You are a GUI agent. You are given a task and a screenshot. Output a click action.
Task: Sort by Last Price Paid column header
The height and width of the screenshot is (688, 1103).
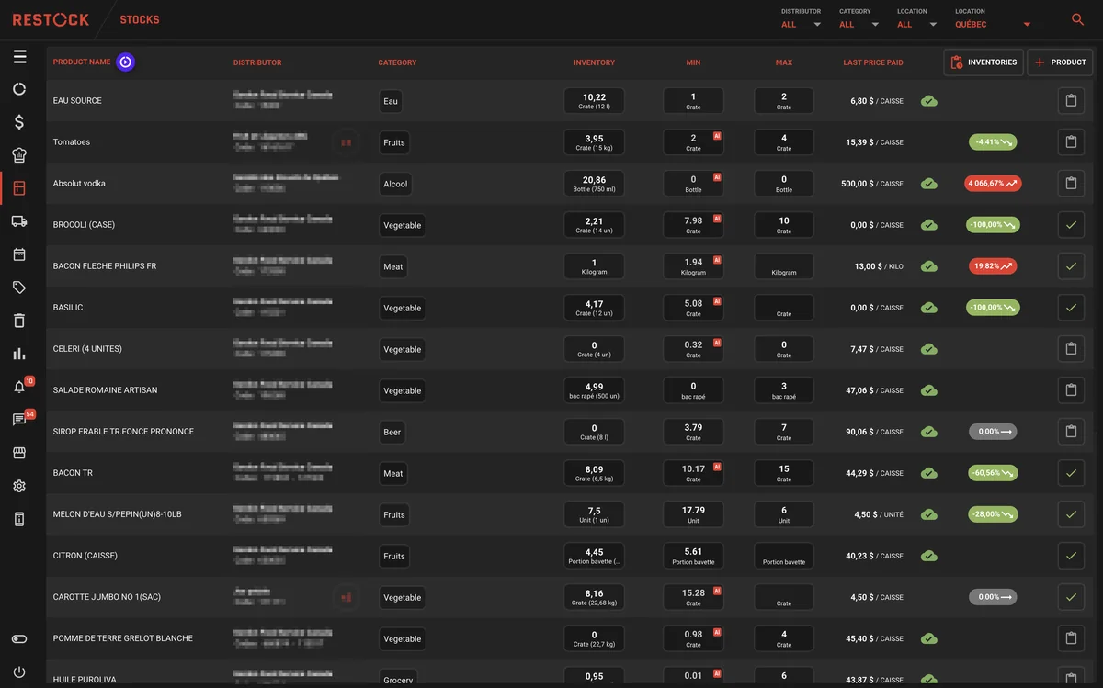pyautogui.click(x=873, y=62)
